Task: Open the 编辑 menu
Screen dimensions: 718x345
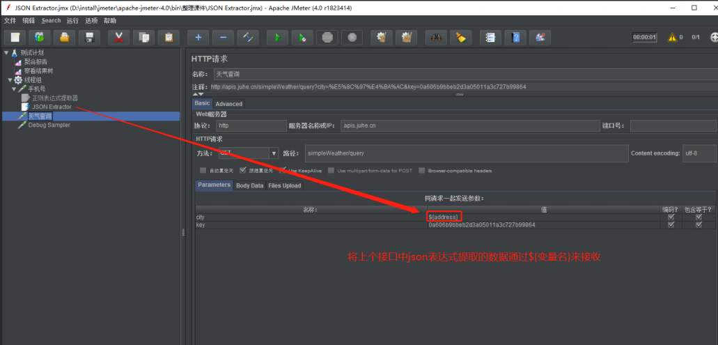Action: pyautogui.click(x=29, y=21)
